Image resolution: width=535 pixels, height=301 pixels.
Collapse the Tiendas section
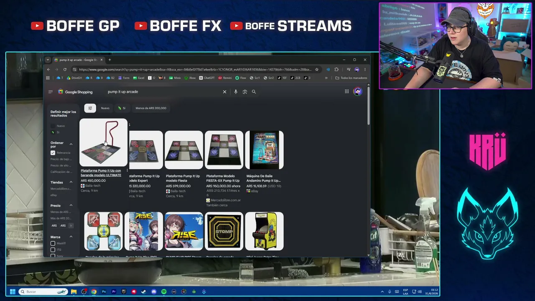(x=71, y=182)
